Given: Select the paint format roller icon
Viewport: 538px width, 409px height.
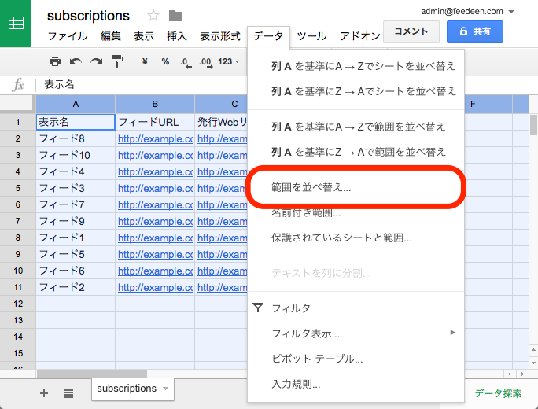Looking at the screenshot, I should click(117, 61).
